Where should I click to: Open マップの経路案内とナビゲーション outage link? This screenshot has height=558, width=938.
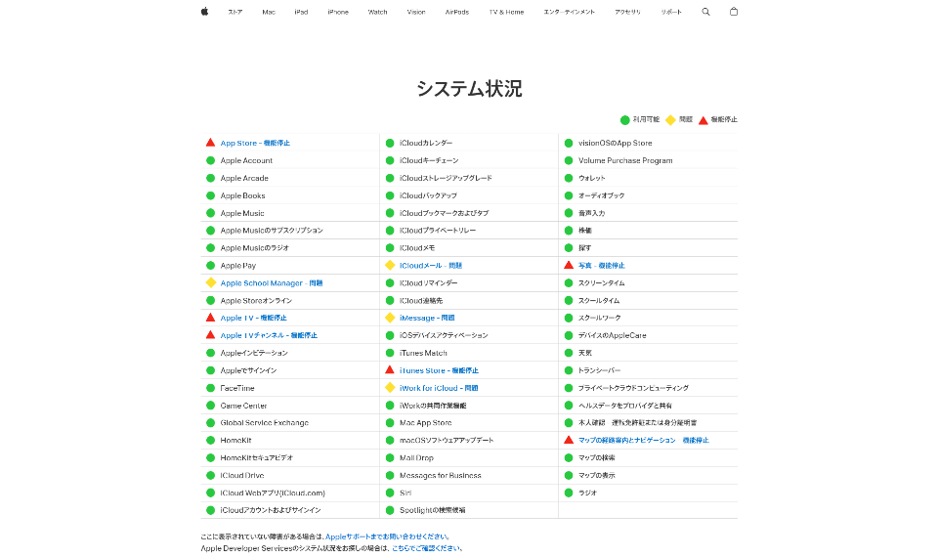pyautogui.click(x=644, y=440)
